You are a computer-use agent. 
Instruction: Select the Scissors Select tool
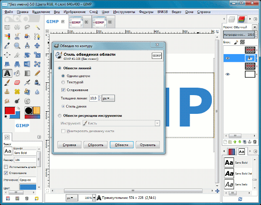point(17,36)
